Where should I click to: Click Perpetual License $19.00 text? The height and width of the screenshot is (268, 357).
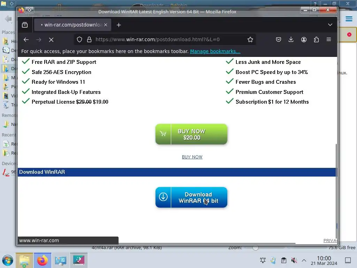pyautogui.click(x=70, y=102)
